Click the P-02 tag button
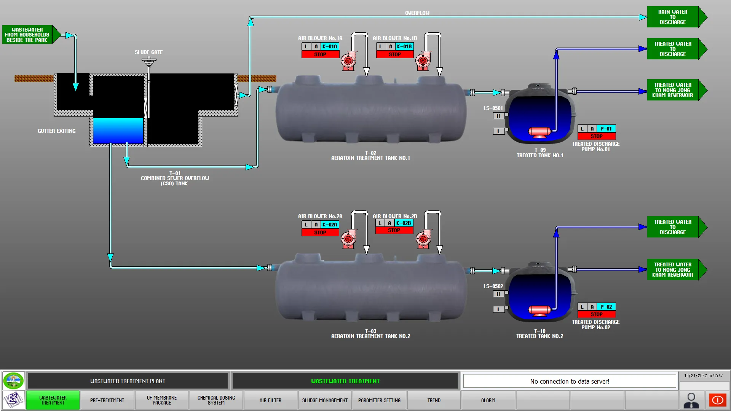 pos(606,307)
